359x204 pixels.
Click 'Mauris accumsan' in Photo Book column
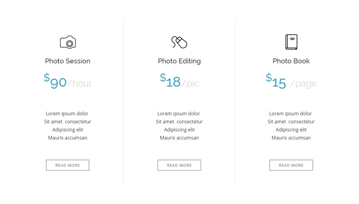point(291,138)
